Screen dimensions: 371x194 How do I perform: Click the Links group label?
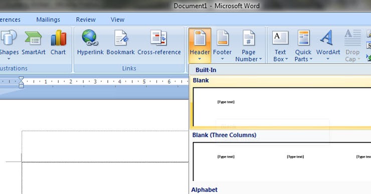pos(129,68)
